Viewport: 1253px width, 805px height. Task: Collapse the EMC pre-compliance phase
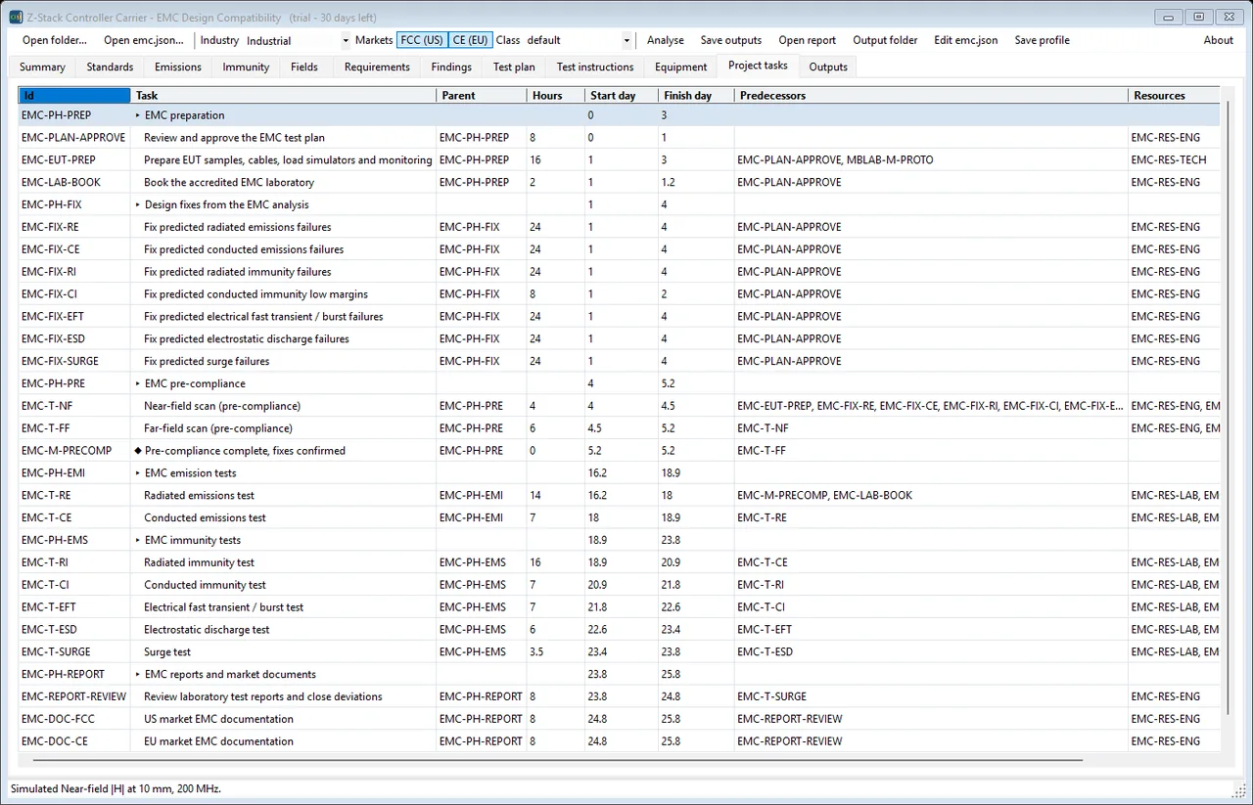pyautogui.click(x=138, y=384)
